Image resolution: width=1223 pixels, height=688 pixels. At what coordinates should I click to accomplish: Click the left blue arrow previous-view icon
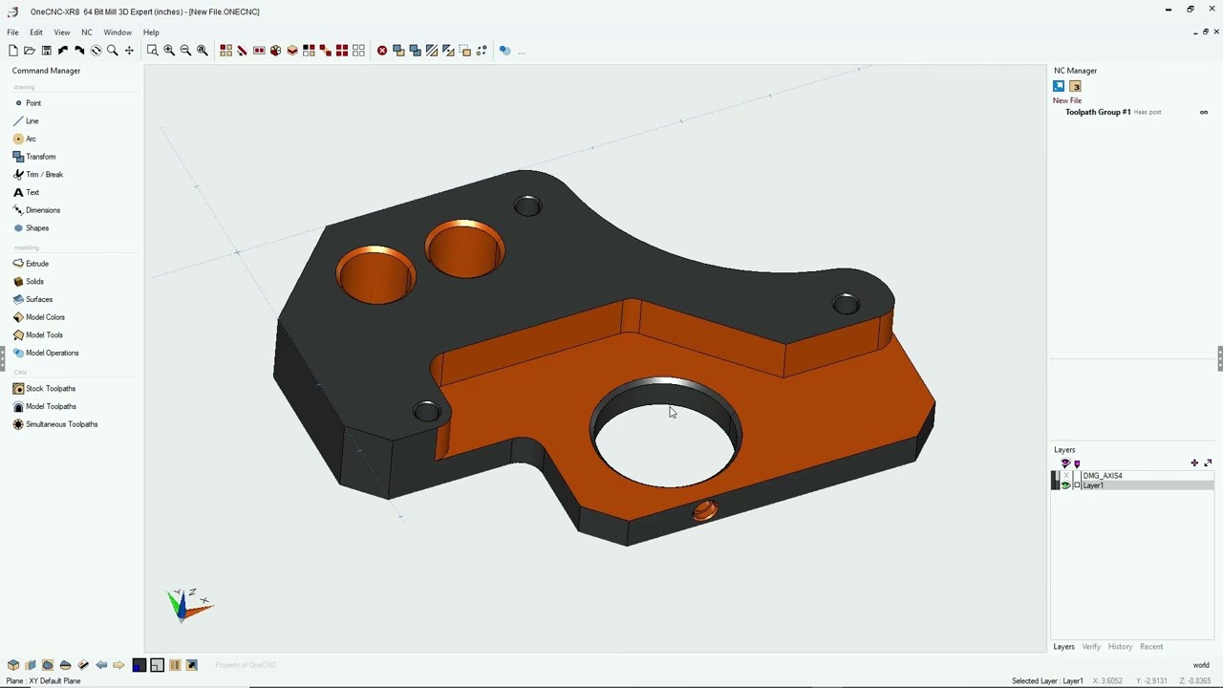tap(101, 665)
